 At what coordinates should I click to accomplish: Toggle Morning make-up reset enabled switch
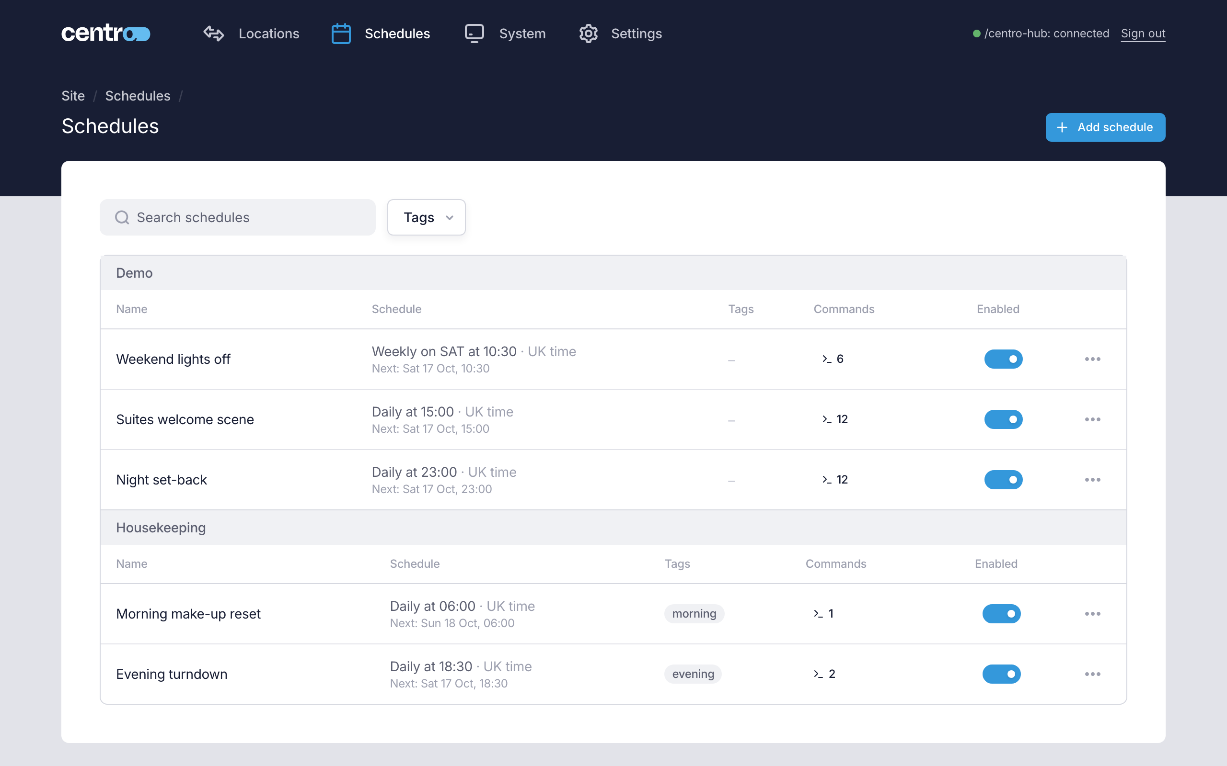click(1001, 614)
